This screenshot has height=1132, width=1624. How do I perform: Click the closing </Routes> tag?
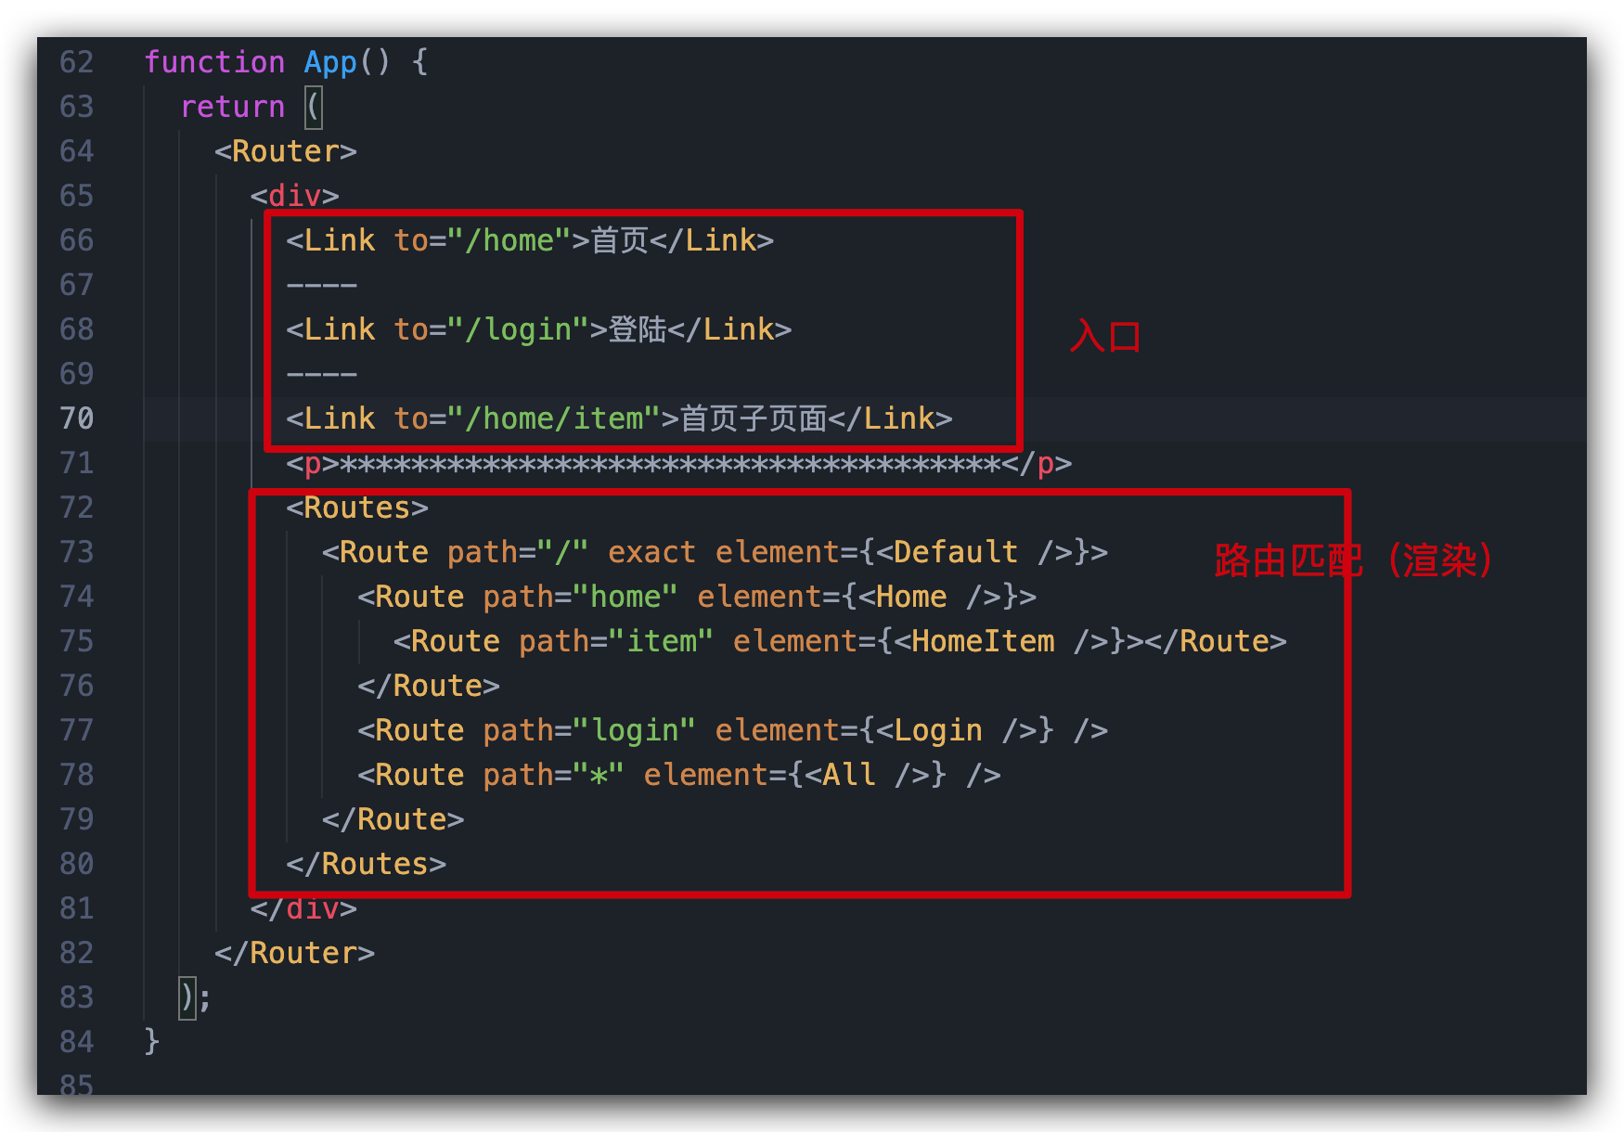pos(367,864)
